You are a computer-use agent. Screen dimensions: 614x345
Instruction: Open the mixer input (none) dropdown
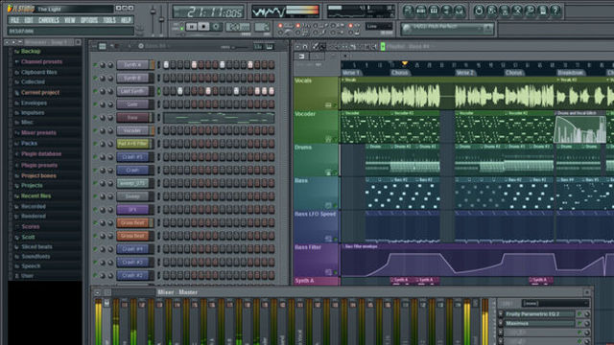tap(555, 303)
